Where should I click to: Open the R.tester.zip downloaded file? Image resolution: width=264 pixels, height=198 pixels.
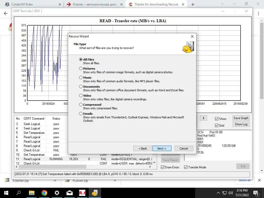coord(21,180)
